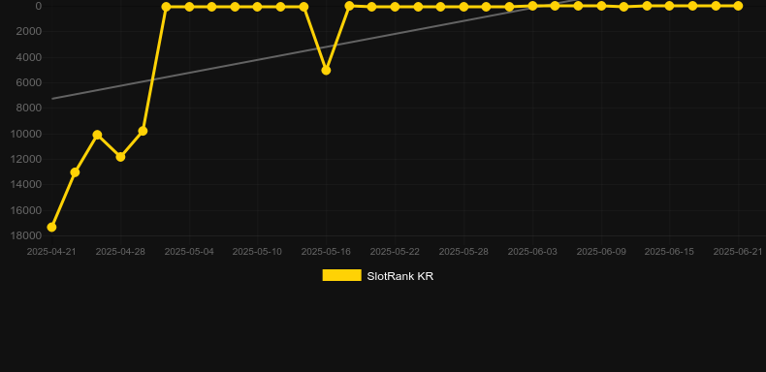Click the SlotRank KR legend label
Viewport: 766px width, 372px height.
pyautogui.click(x=400, y=276)
